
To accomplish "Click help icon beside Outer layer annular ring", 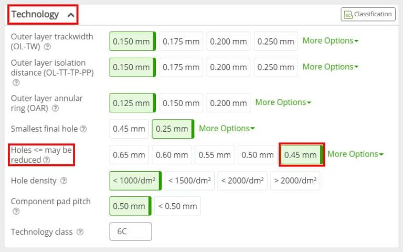I will [55, 108].
